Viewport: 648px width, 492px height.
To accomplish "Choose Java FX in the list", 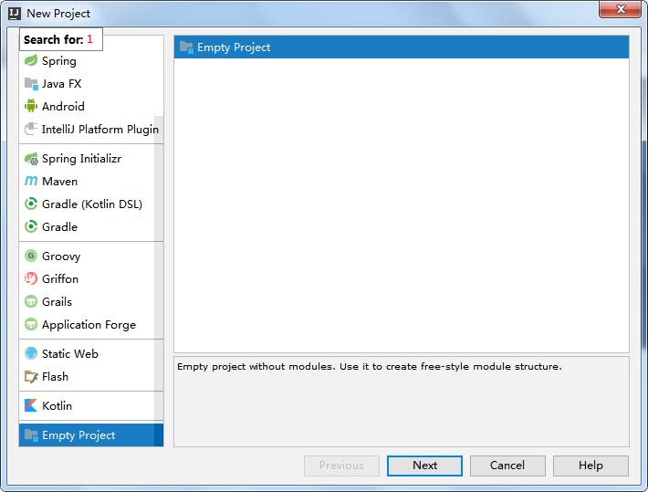I will point(91,83).
